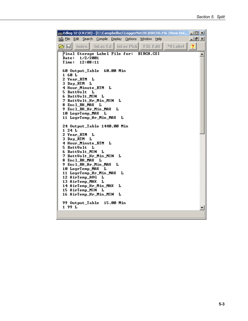Viewport: 248px width, 321px height.
Task: Open the Compile menu
Action: [x=102, y=39]
